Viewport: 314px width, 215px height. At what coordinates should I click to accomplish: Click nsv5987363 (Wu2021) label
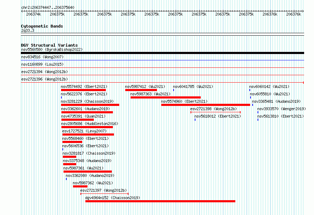pos(150,94)
